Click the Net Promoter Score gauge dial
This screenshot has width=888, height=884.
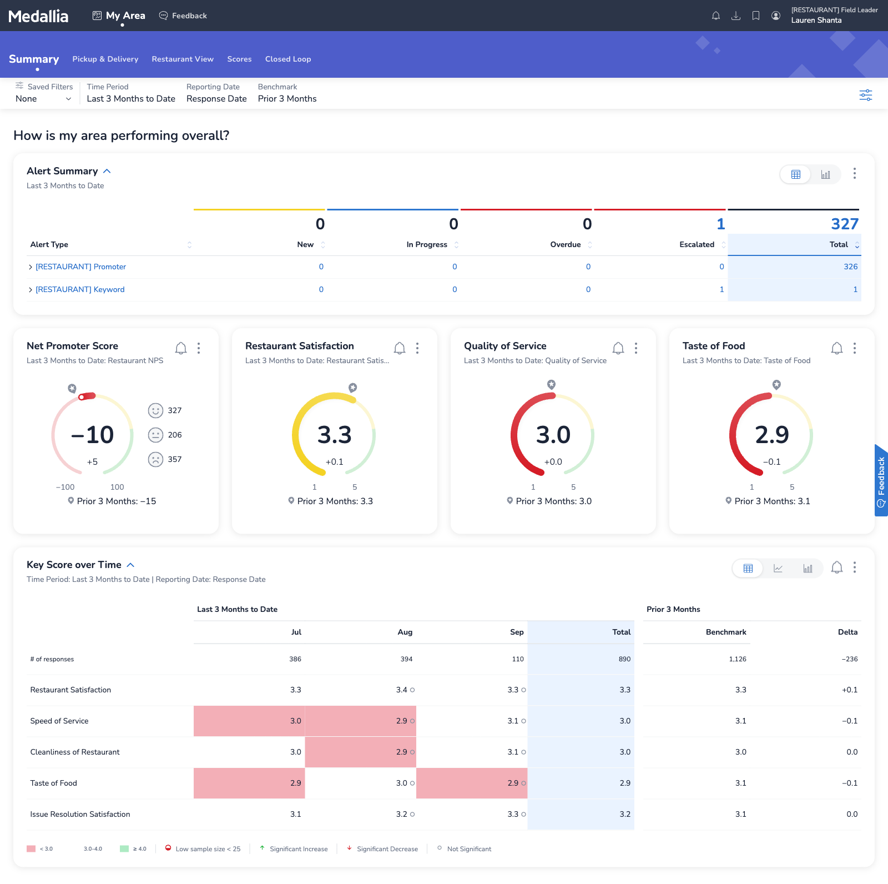93,434
